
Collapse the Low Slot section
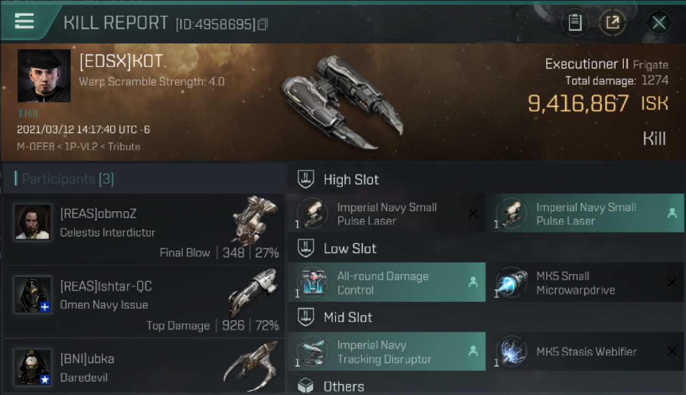click(x=485, y=249)
